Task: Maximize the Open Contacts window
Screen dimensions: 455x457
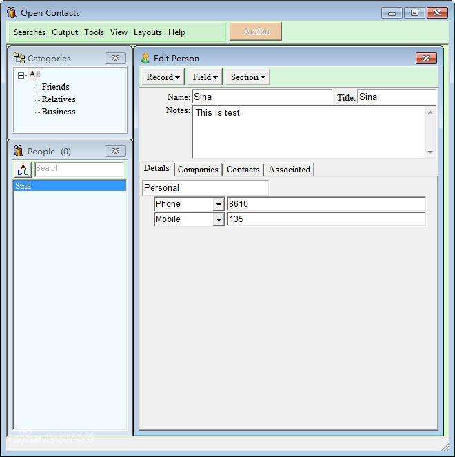Action: 414,13
